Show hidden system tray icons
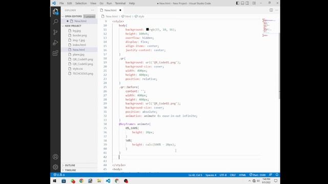 pyautogui.click(x=250, y=181)
